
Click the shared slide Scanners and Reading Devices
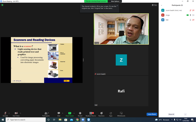click(42, 60)
